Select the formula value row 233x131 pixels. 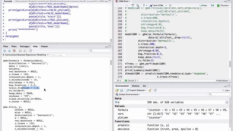click(172, 110)
